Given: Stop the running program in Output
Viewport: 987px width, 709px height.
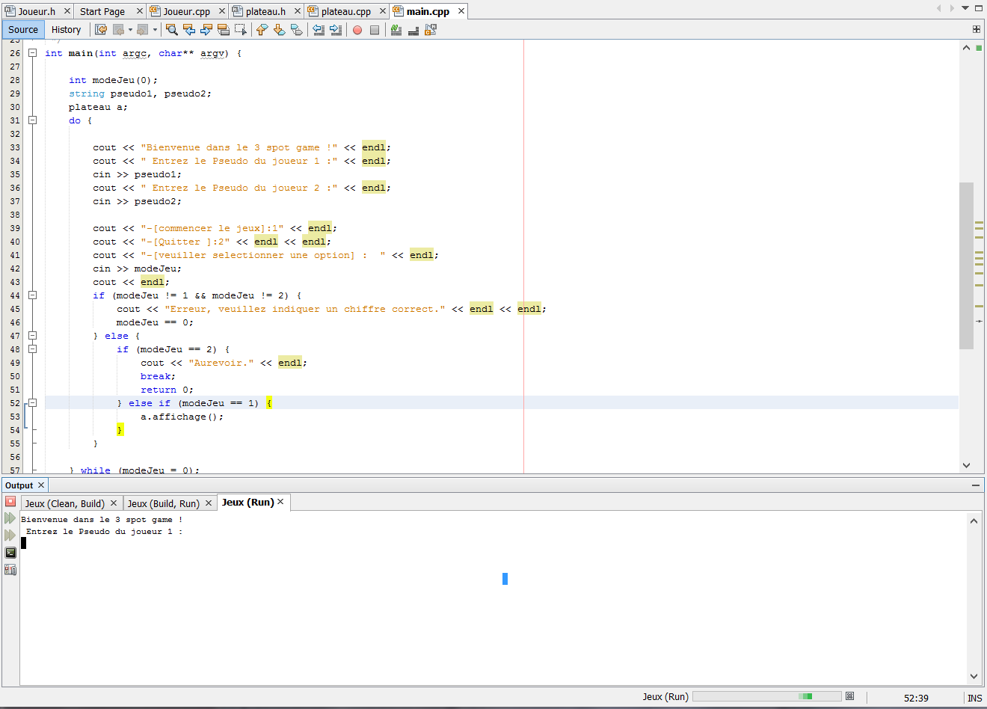Looking at the screenshot, I should [10, 501].
